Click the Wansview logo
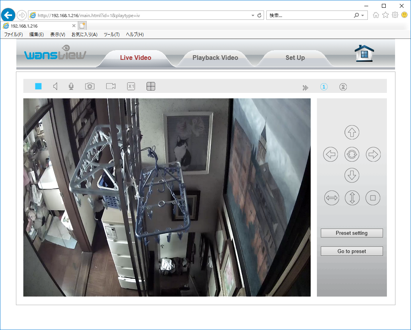Image resolution: width=411 pixels, height=330 pixels. 55,52
